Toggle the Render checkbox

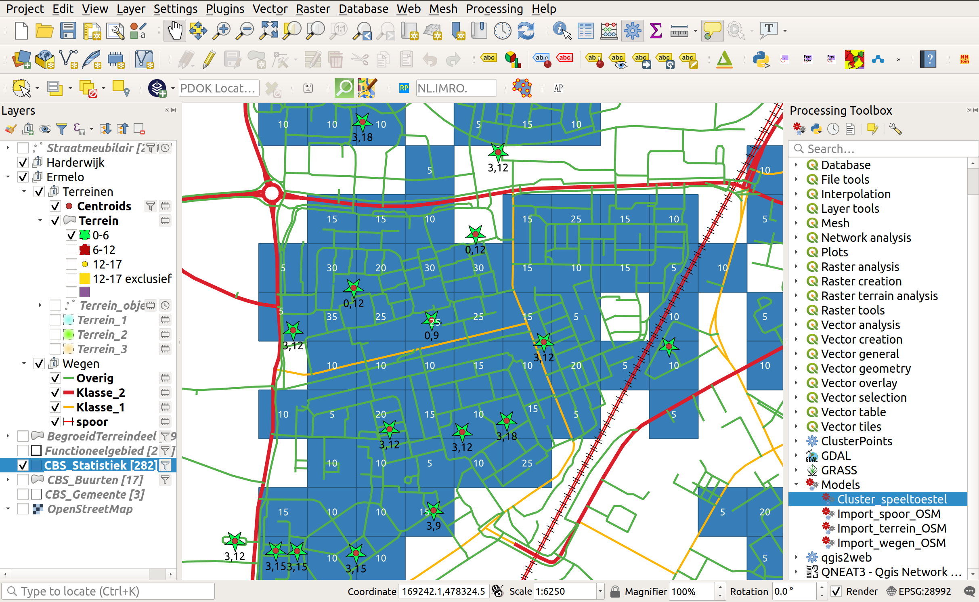point(836,592)
